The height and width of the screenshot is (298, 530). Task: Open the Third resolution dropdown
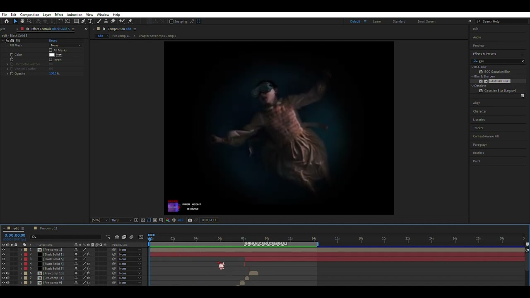(121, 220)
